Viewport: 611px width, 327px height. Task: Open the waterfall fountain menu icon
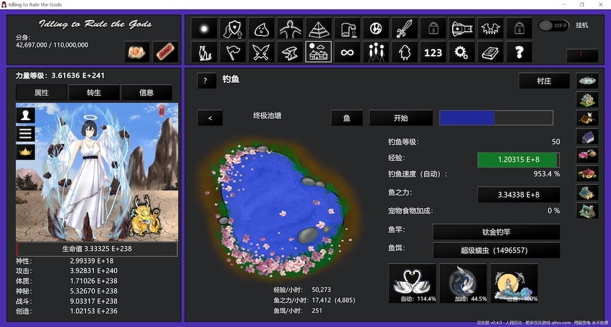[x=347, y=28]
